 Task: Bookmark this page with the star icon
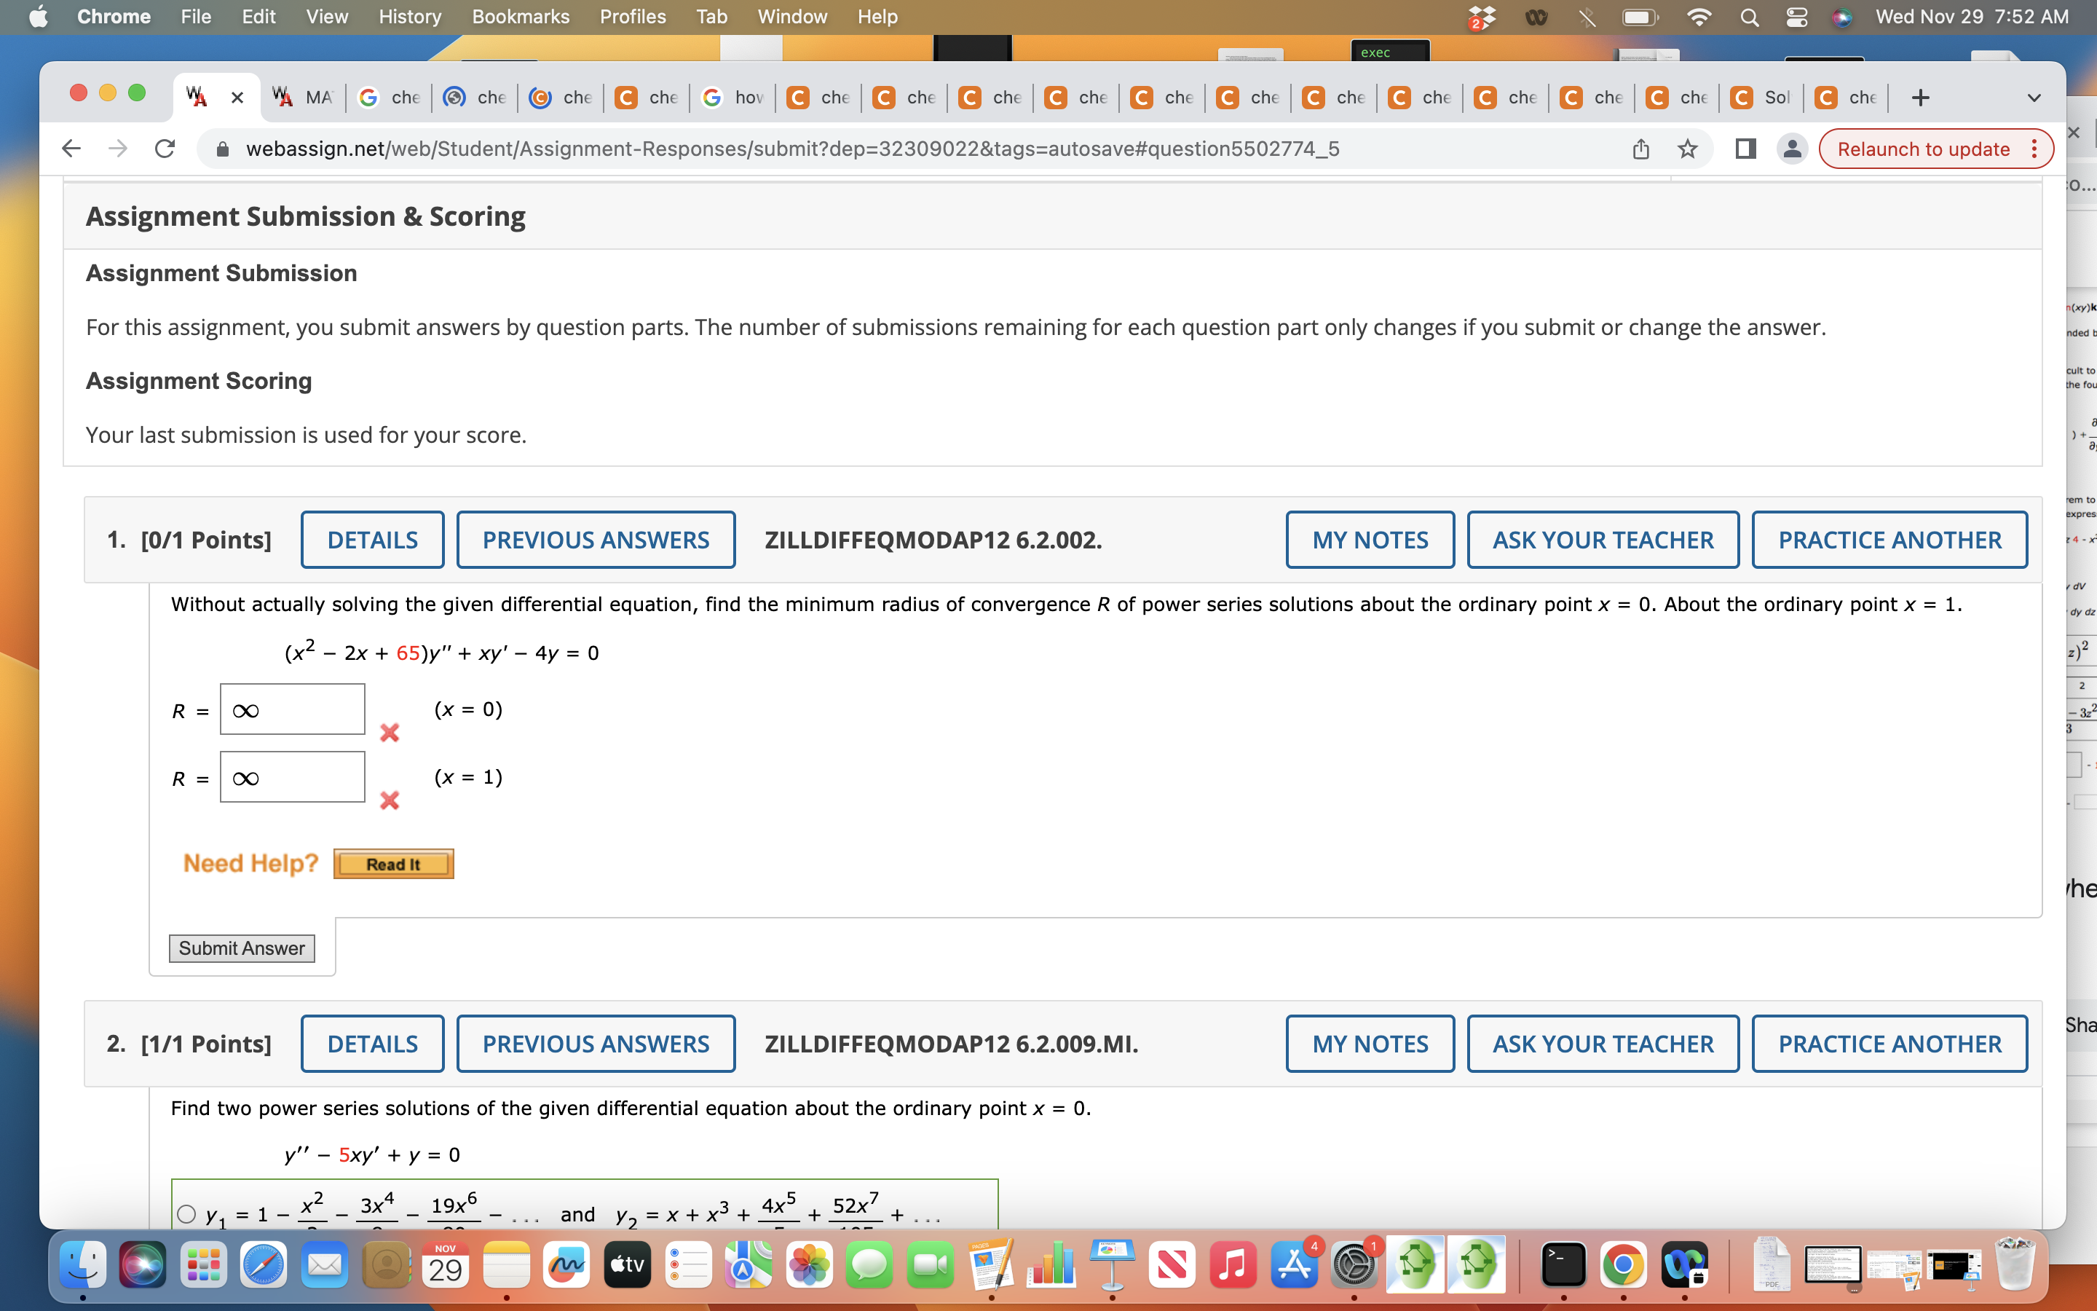click(1686, 147)
